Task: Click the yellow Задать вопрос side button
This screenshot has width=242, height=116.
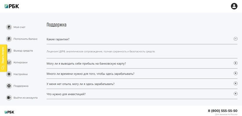Action: tap(3, 58)
